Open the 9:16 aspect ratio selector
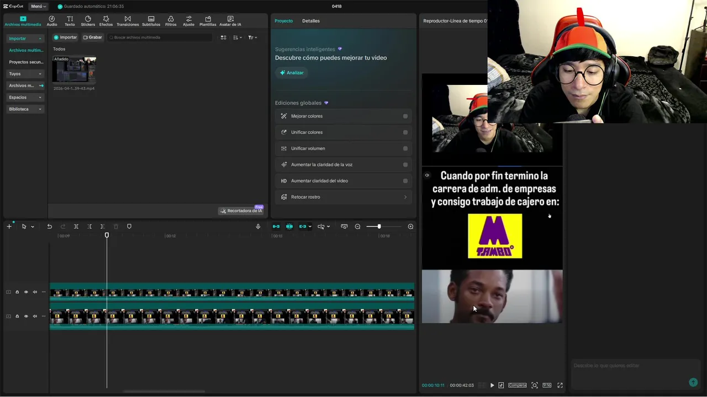The height and width of the screenshot is (397, 707). 547,385
